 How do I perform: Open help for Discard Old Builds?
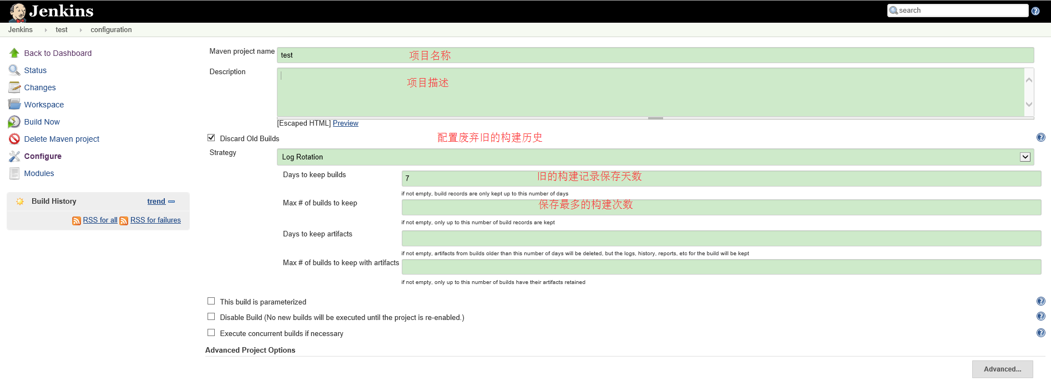[x=1041, y=137]
